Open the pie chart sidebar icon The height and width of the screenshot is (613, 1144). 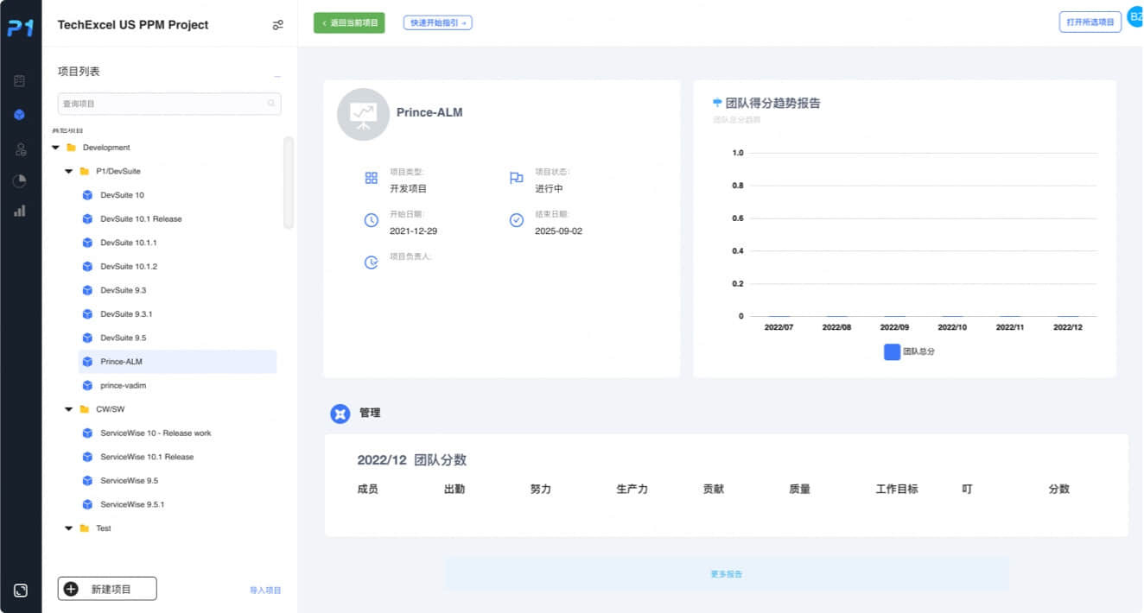pos(20,181)
